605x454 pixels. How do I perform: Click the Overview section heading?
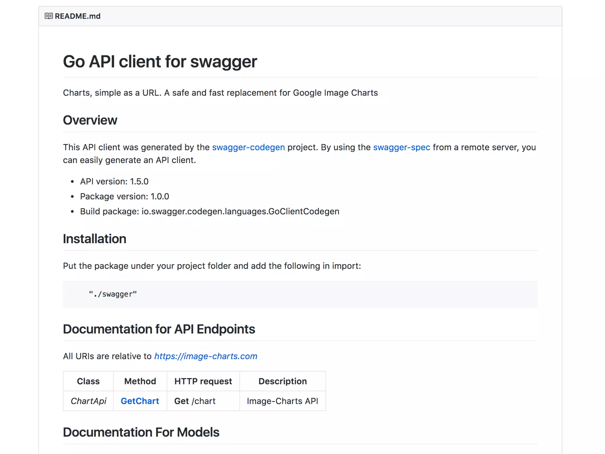point(90,120)
